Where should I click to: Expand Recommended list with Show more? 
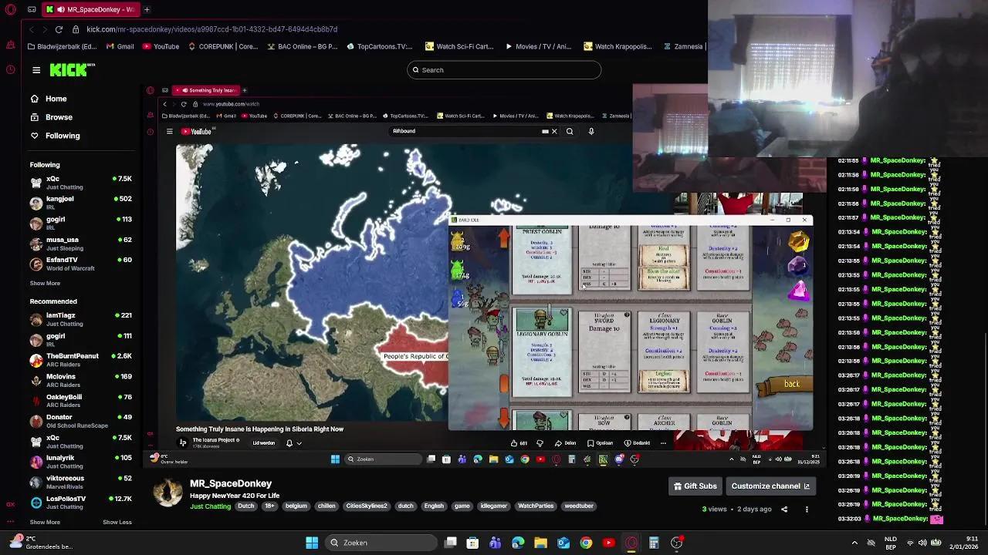coord(45,522)
